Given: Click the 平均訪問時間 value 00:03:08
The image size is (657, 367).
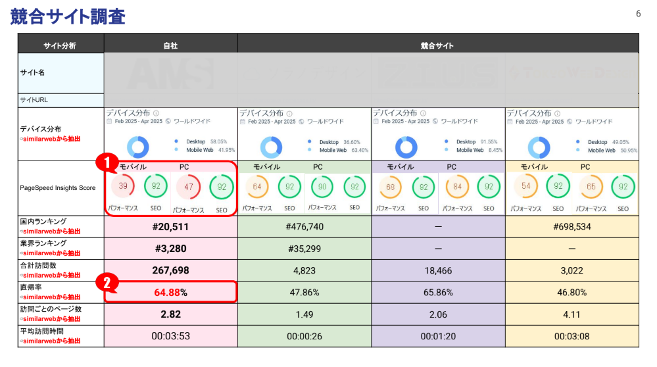Looking at the screenshot, I should click(572, 336).
